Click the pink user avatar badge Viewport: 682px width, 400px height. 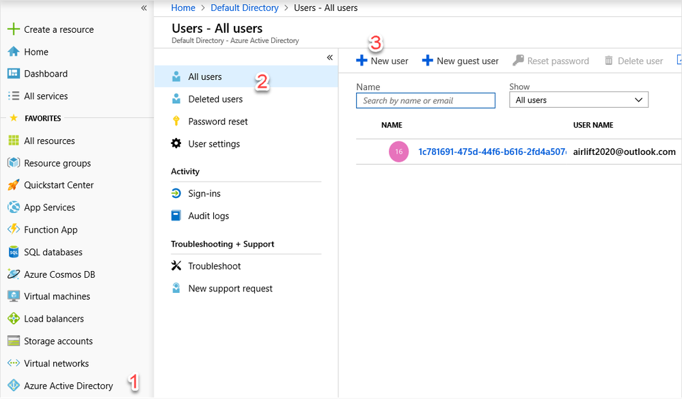398,152
